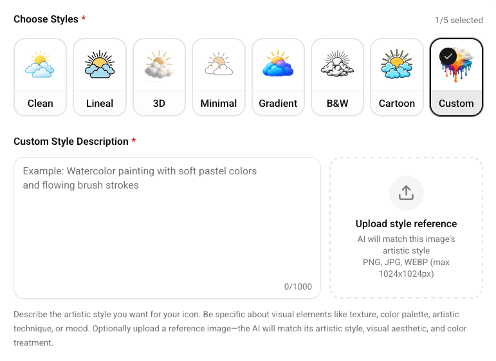Viewport: 496px width, 361px height.
Task: Deselect the 'Custom' style label
Action: (456, 103)
